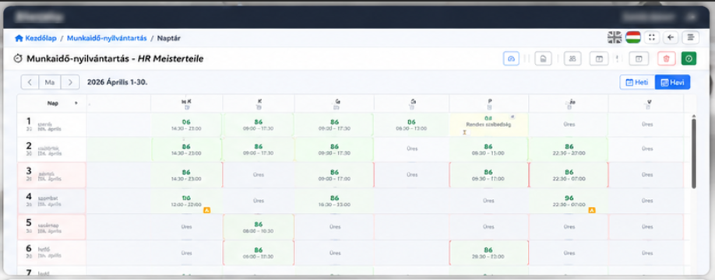Switch to Heti weekly view
This screenshot has height=280, width=715.
point(637,82)
